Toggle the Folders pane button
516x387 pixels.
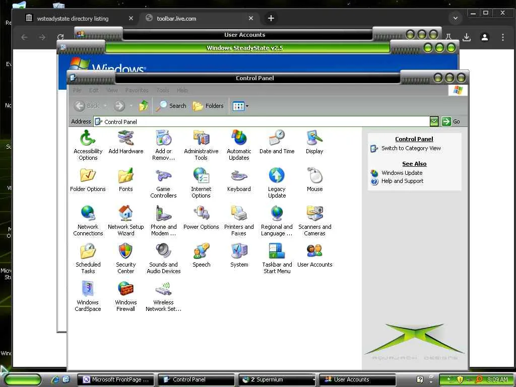pyautogui.click(x=208, y=106)
